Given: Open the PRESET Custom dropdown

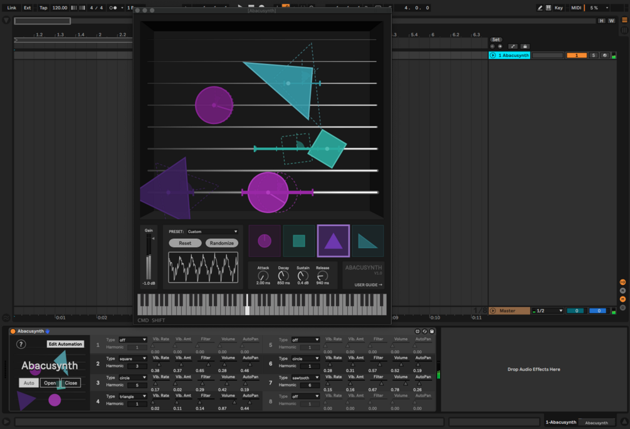Looking at the screenshot, I should click(x=213, y=232).
